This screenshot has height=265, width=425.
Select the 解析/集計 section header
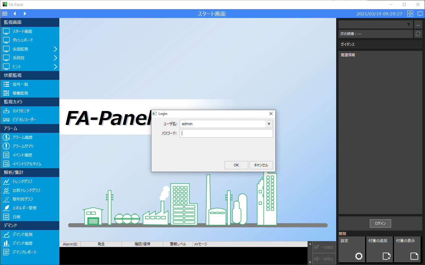point(30,173)
